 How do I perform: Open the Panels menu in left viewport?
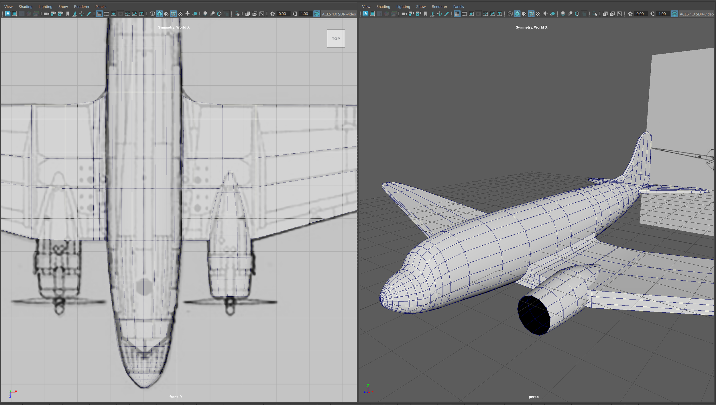101,6
